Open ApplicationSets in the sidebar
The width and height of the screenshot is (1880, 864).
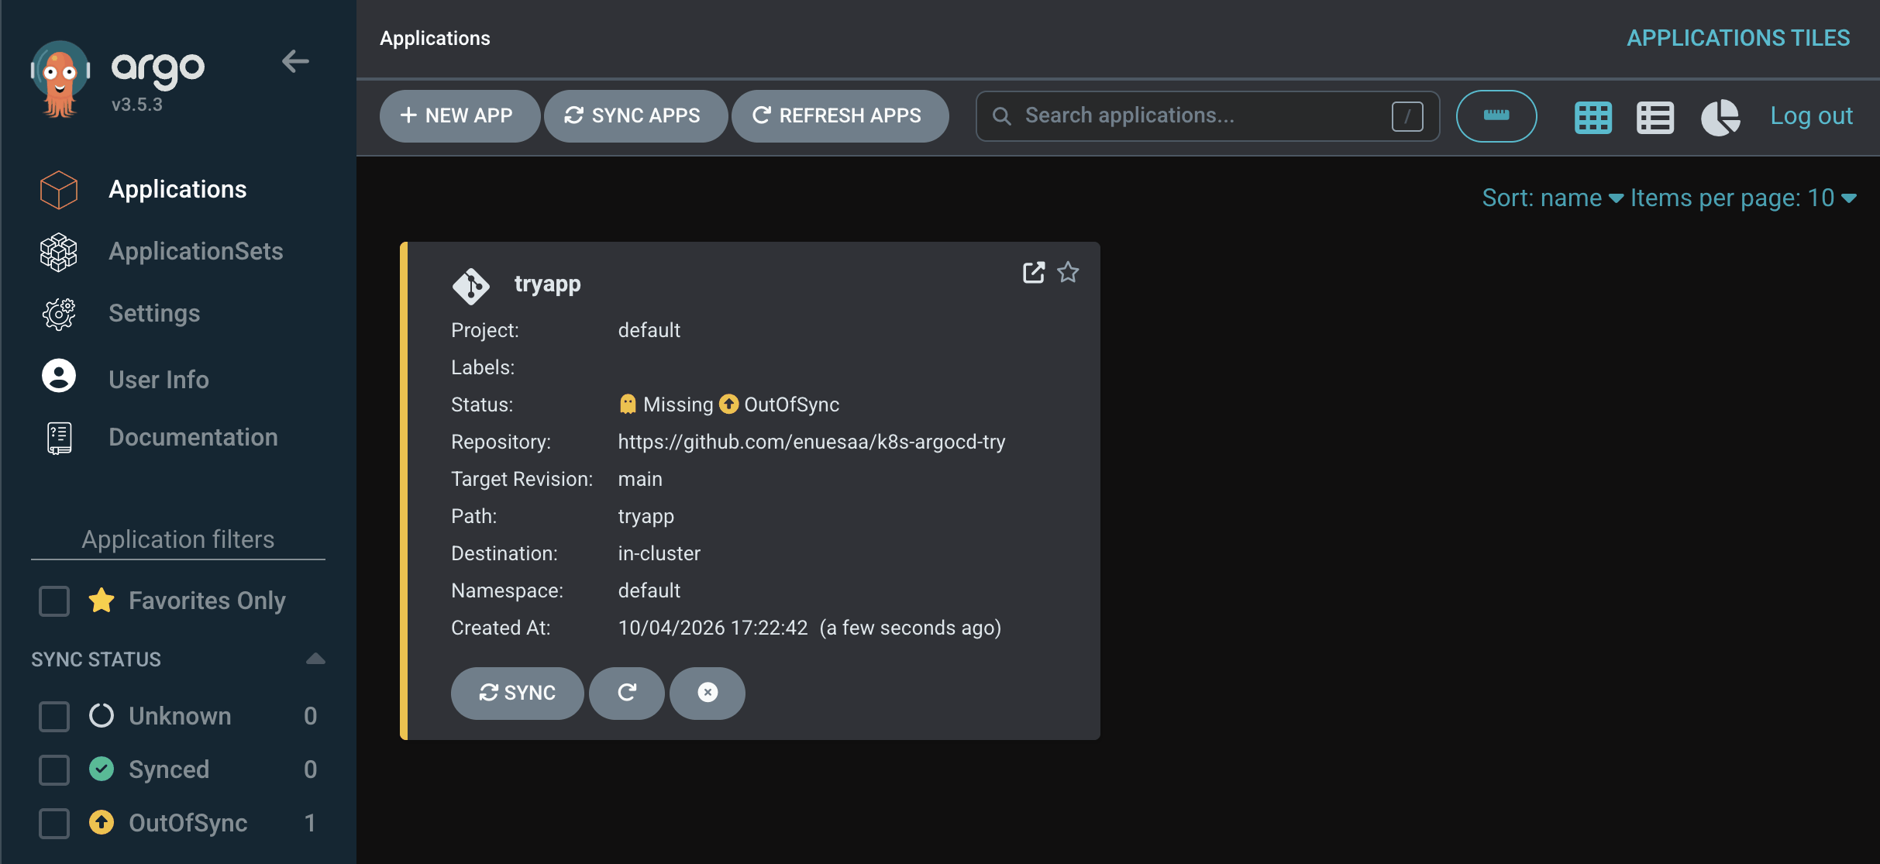196,251
